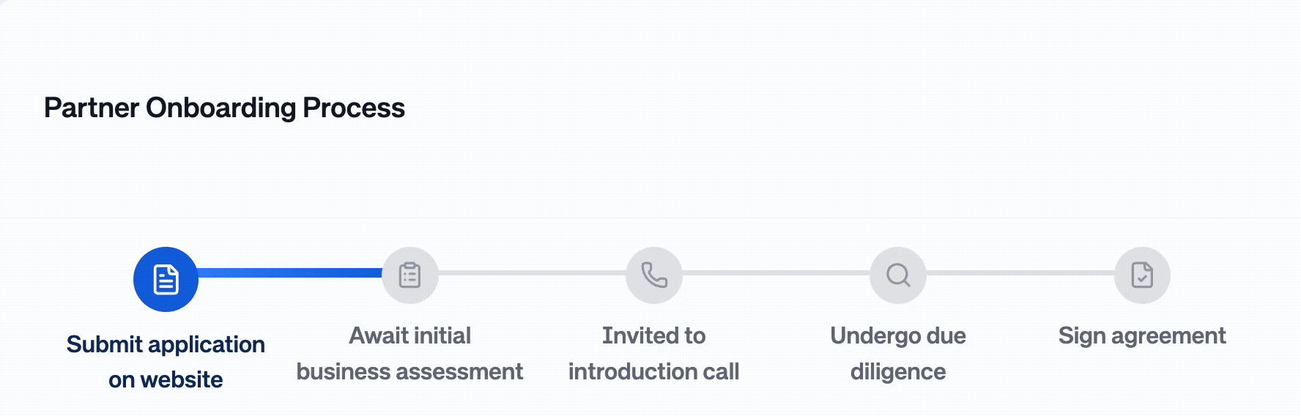Select the "Sign agreement" step label
The height and width of the screenshot is (416, 1301).
(1142, 335)
